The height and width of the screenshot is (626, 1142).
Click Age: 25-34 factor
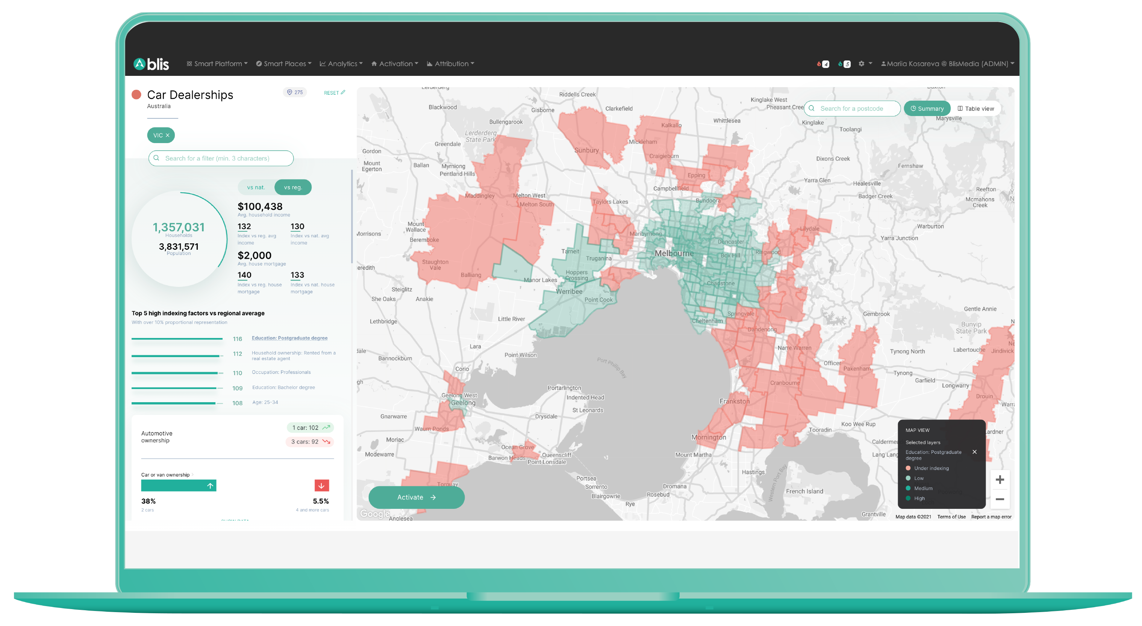265,402
